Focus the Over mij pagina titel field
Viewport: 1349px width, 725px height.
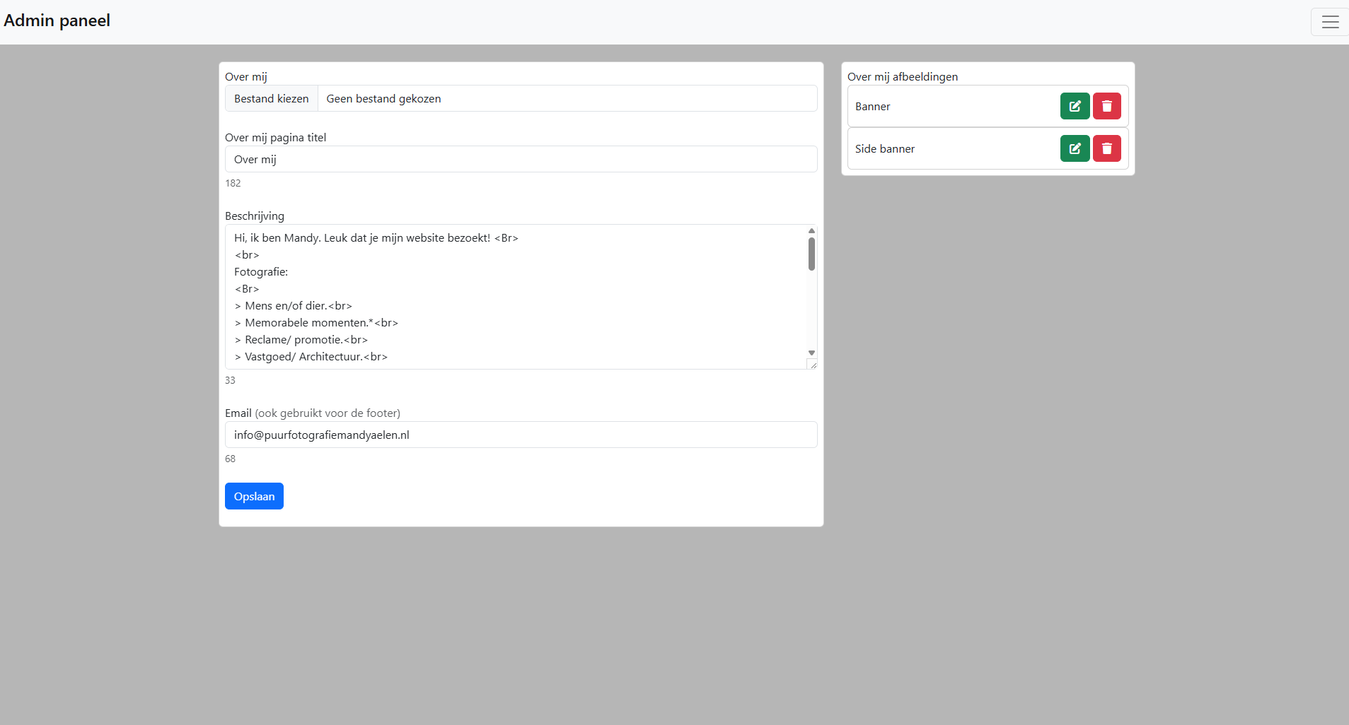click(521, 159)
